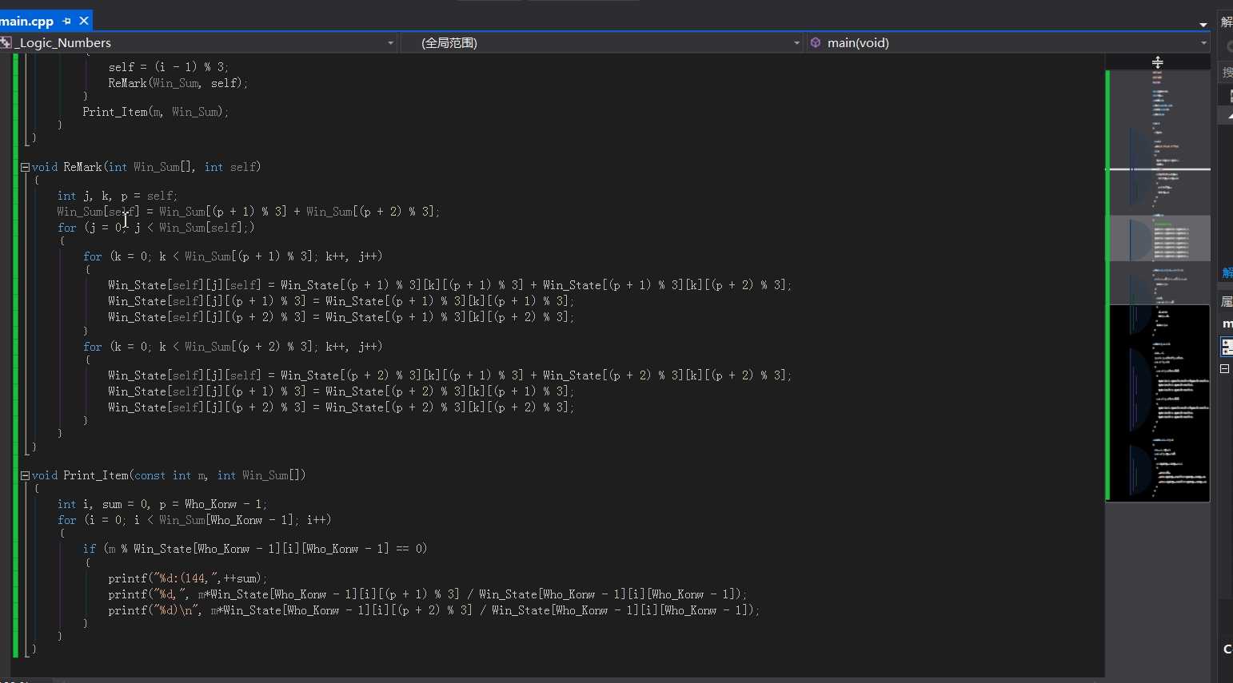This screenshot has width=1233, height=683.
Task: Select the main.cpp editor tab
Action: (26, 21)
